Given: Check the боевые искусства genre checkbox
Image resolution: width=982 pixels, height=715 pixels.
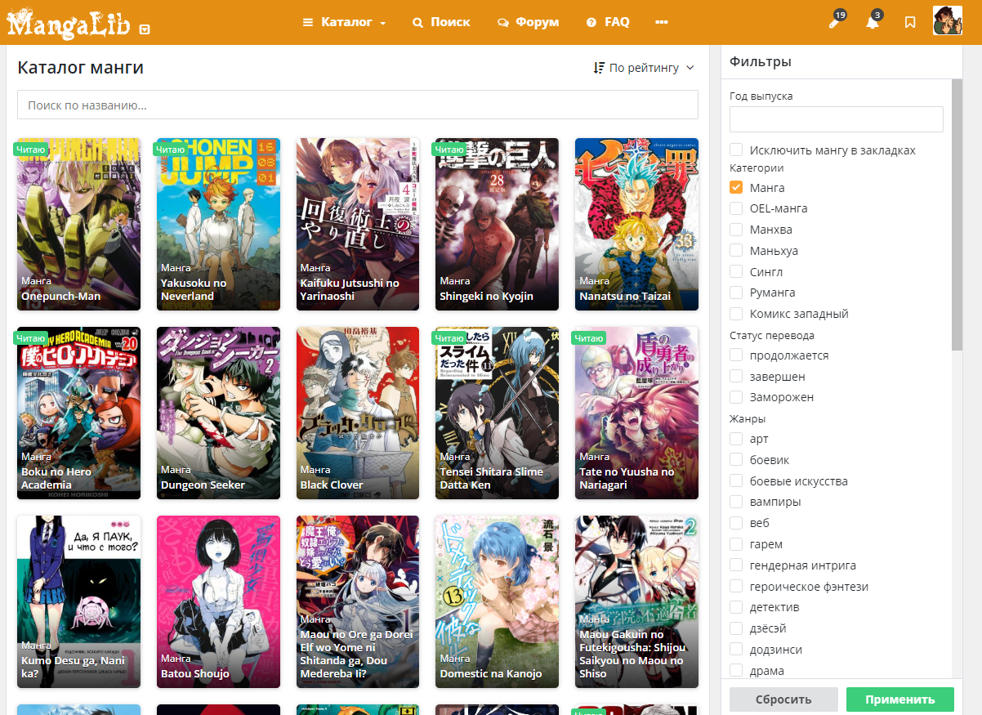Looking at the screenshot, I should pyautogui.click(x=736, y=481).
